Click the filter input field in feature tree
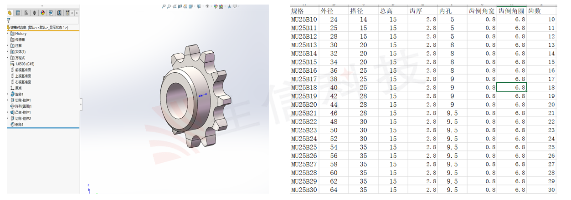This screenshot has height=200, width=571. [x=45, y=20]
